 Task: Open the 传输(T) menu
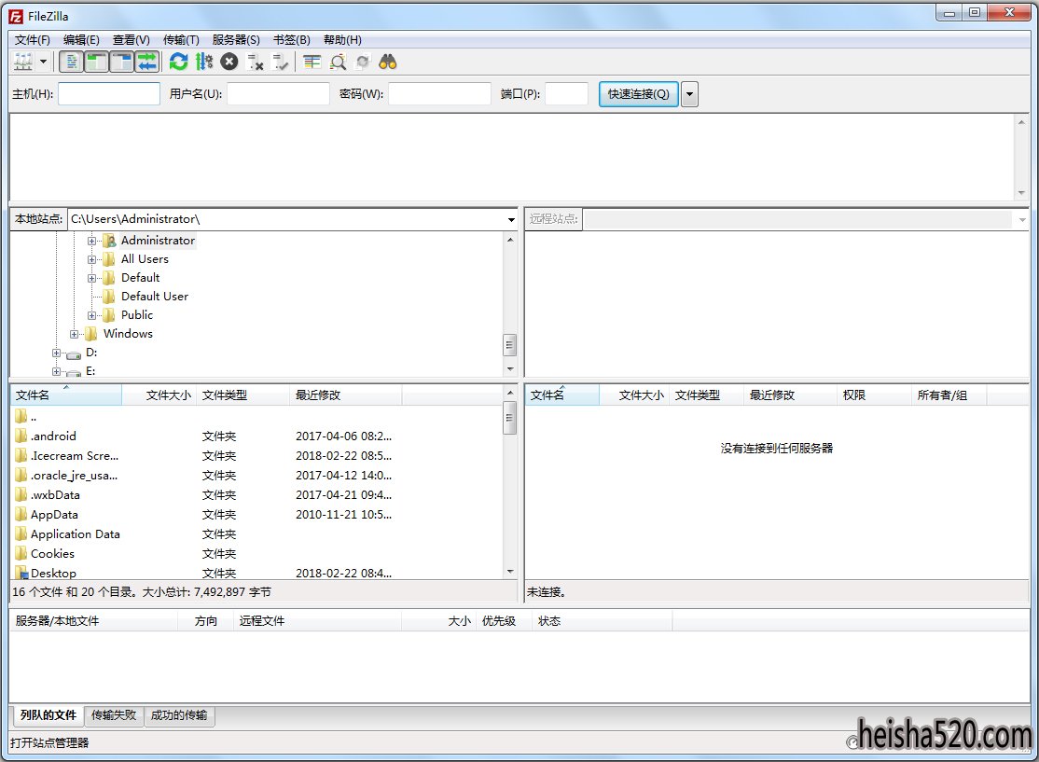(181, 40)
